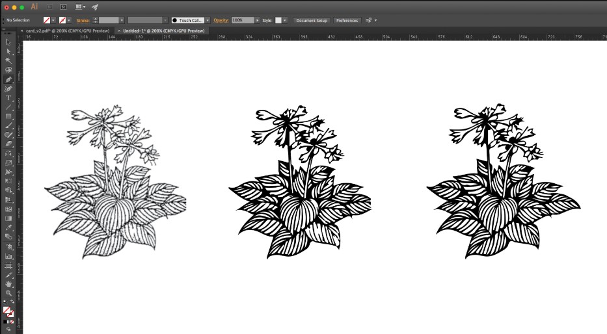Select the Magic Wand tool
Screen dimensions: 607x334
pos(8,60)
